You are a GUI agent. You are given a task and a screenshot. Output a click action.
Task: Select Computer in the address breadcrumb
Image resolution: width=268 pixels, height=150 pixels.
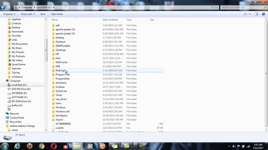click(x=27, y=7)
